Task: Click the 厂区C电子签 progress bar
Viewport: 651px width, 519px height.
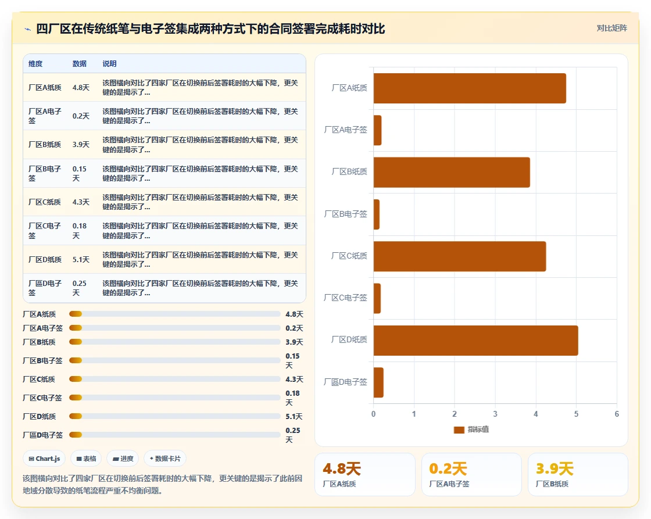Action: (175, 398)
